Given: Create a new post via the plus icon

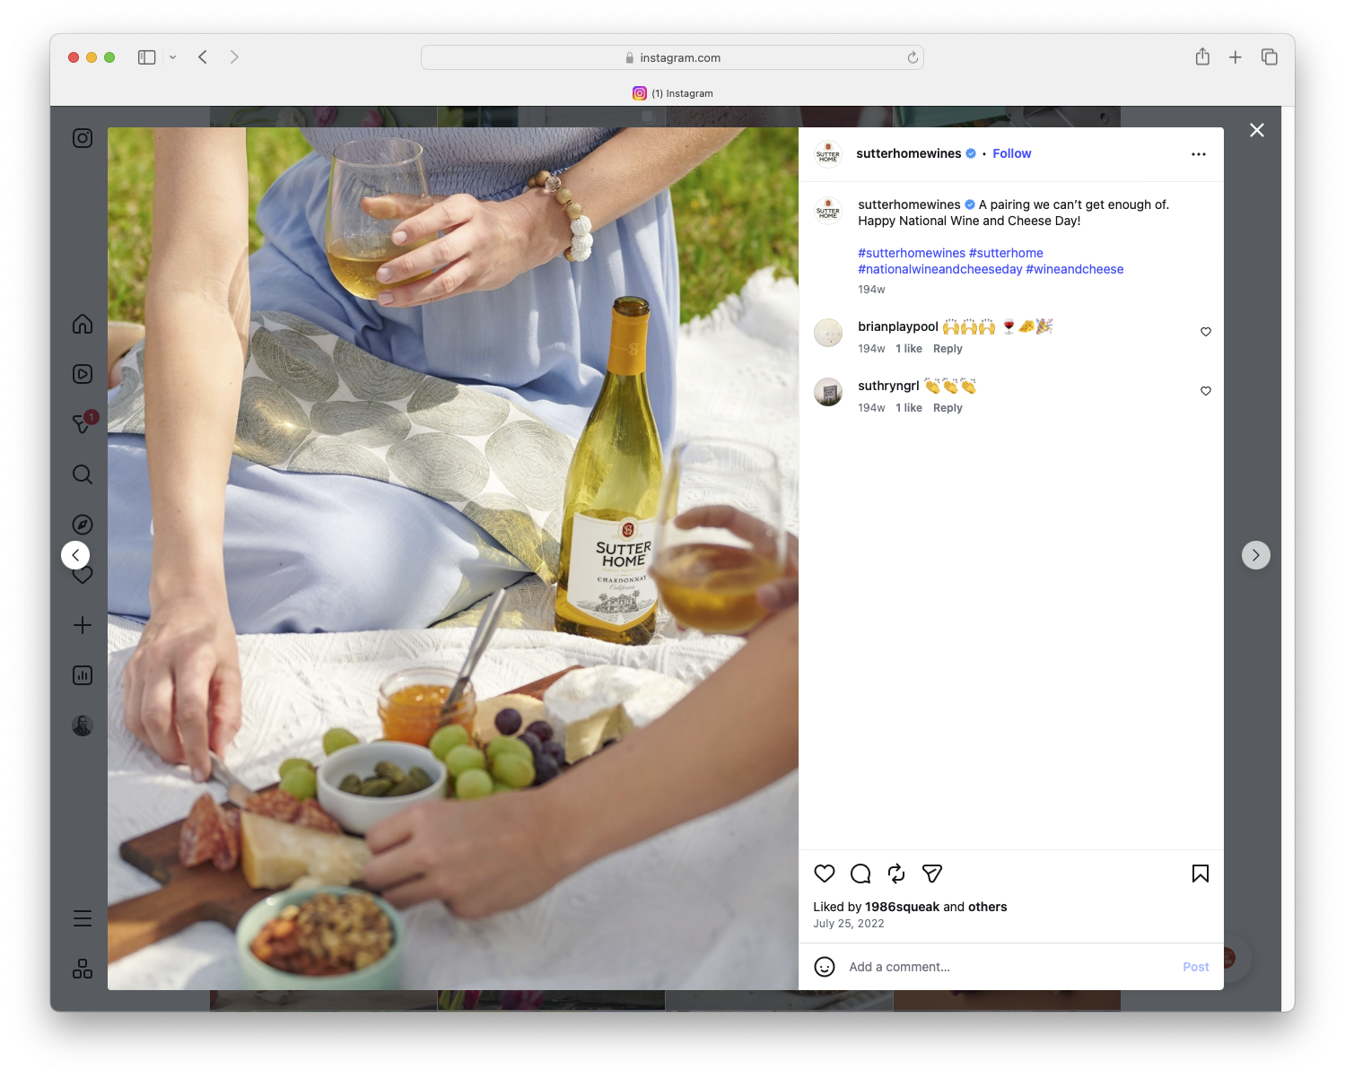Looking at the screenshot, I should 82,625.
